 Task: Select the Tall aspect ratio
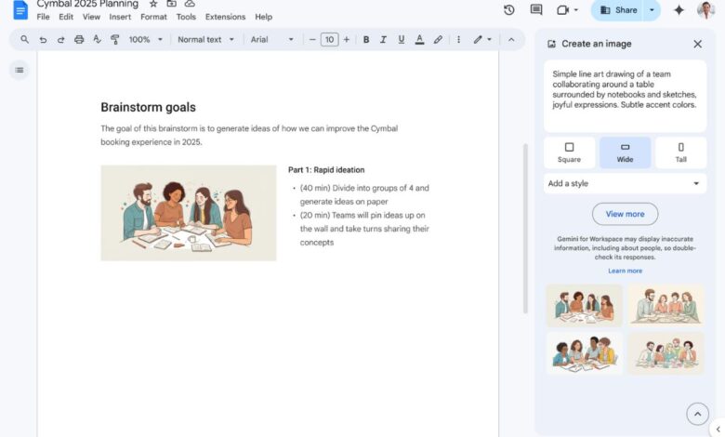pyautogui.click(x=681, y=152)
